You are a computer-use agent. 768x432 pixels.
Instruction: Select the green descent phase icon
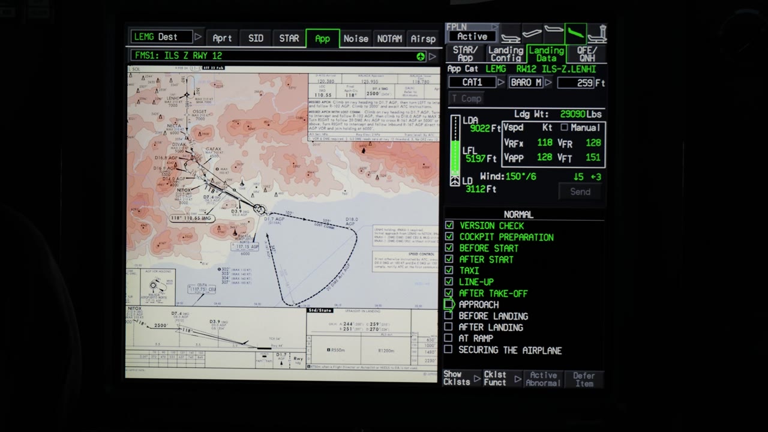click(x=575, y=34)
